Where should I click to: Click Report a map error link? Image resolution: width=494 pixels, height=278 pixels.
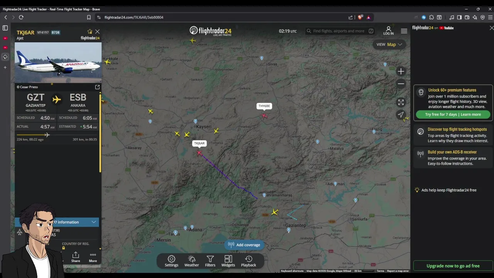(398, 271)
